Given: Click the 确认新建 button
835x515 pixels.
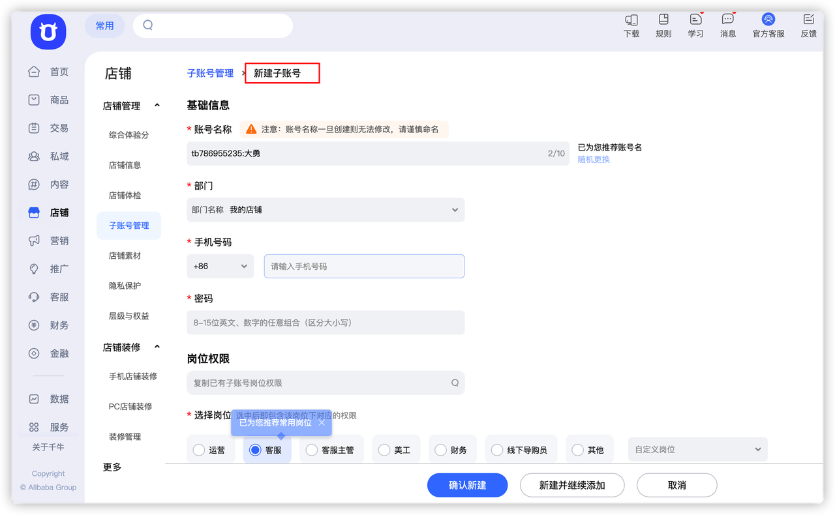Looking at the screenshot, I should (468, 485).
